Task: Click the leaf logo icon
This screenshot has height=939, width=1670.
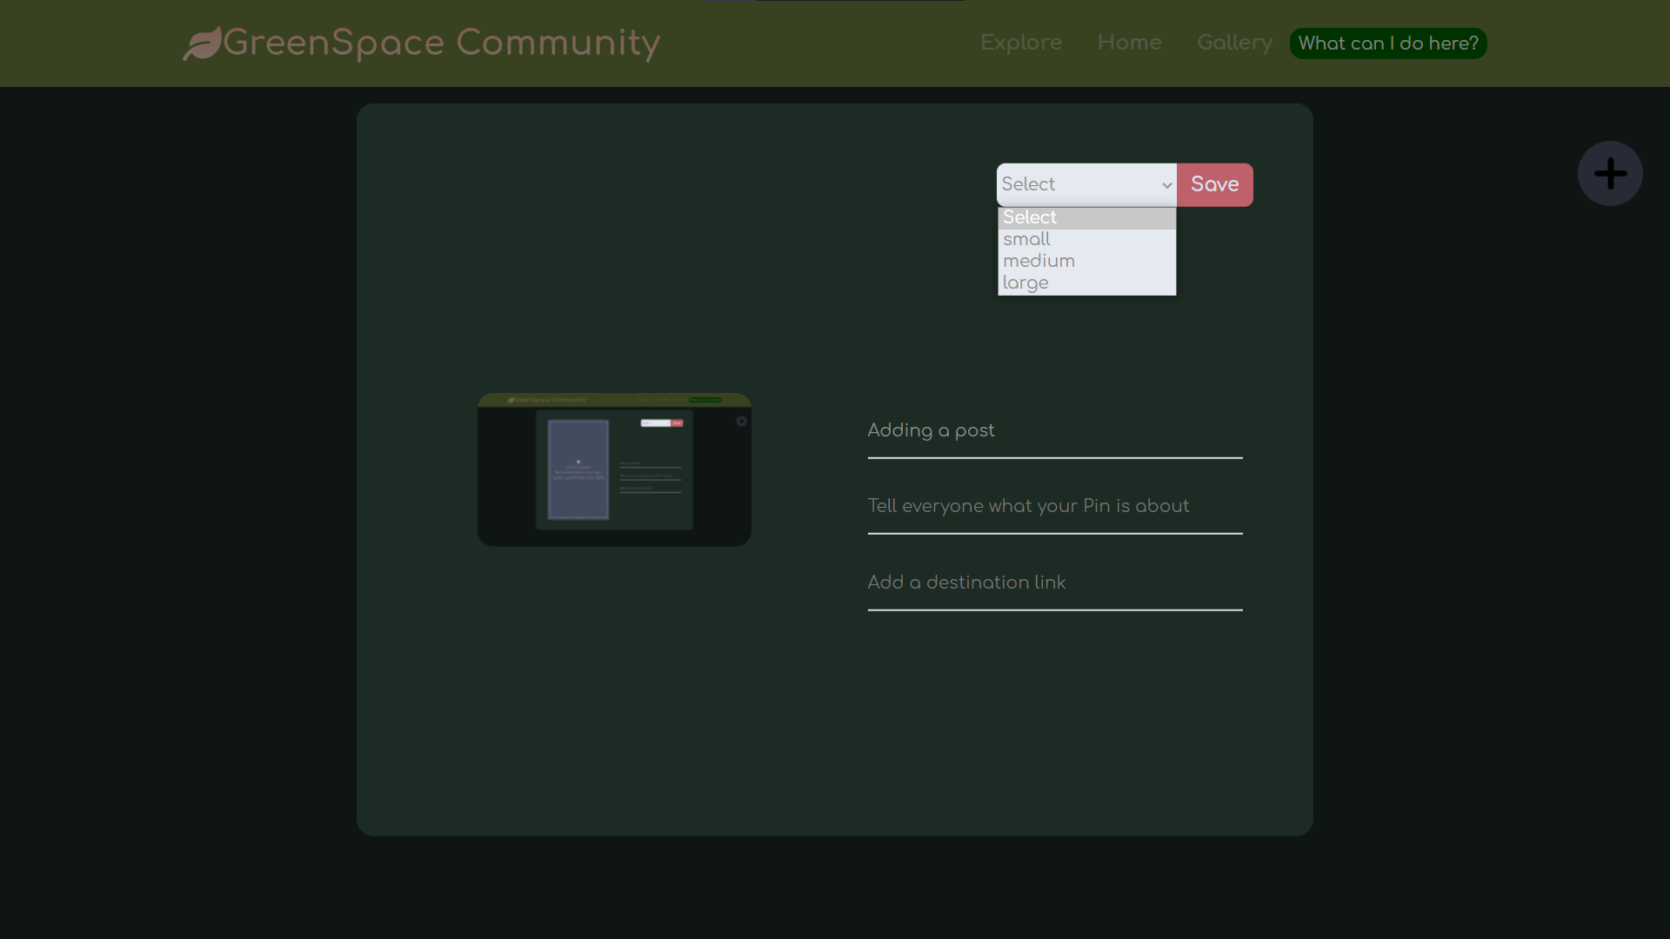Action: click(x=202, y=43)
